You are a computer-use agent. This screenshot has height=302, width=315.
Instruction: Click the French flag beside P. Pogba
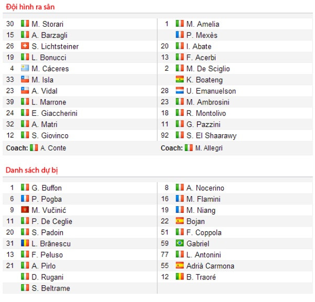tap(25, 199)
